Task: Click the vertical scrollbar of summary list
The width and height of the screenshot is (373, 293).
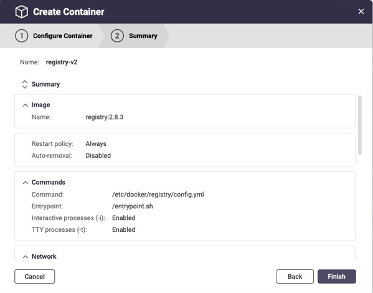Action: pyautogui.click(x=360, y=125)
